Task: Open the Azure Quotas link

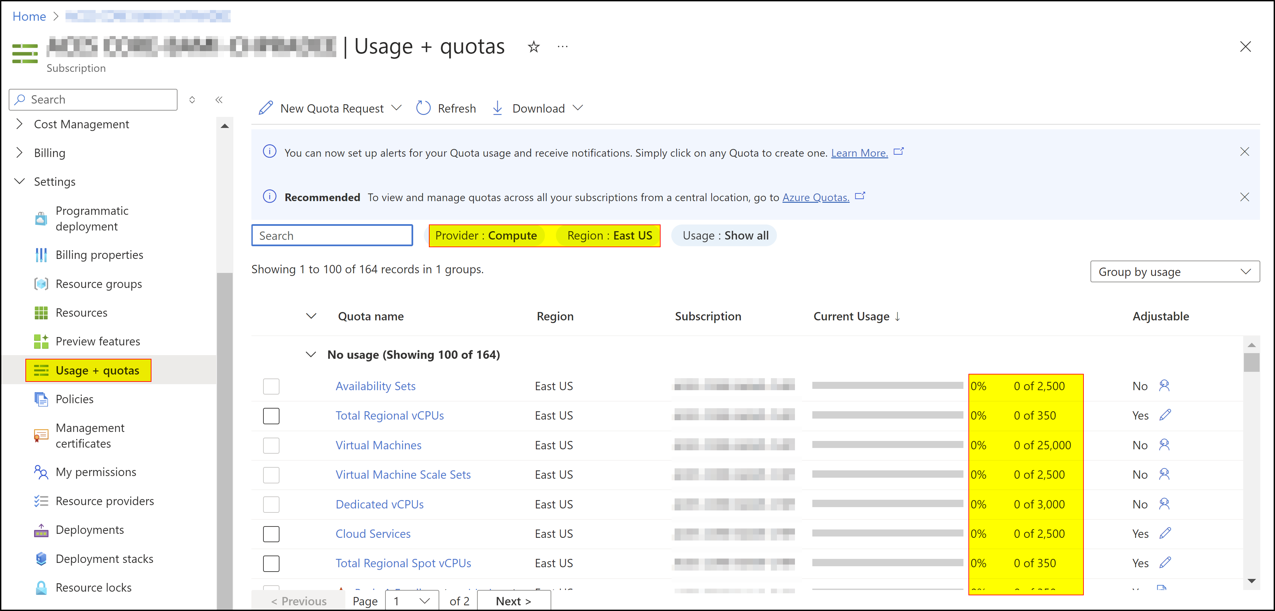Action: tap(816, 197)
